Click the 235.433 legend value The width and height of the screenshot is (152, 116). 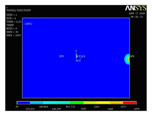coord(30,109)
